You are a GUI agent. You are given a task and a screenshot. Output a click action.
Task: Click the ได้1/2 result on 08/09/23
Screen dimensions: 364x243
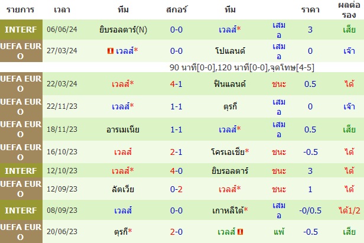pos(349,210)
